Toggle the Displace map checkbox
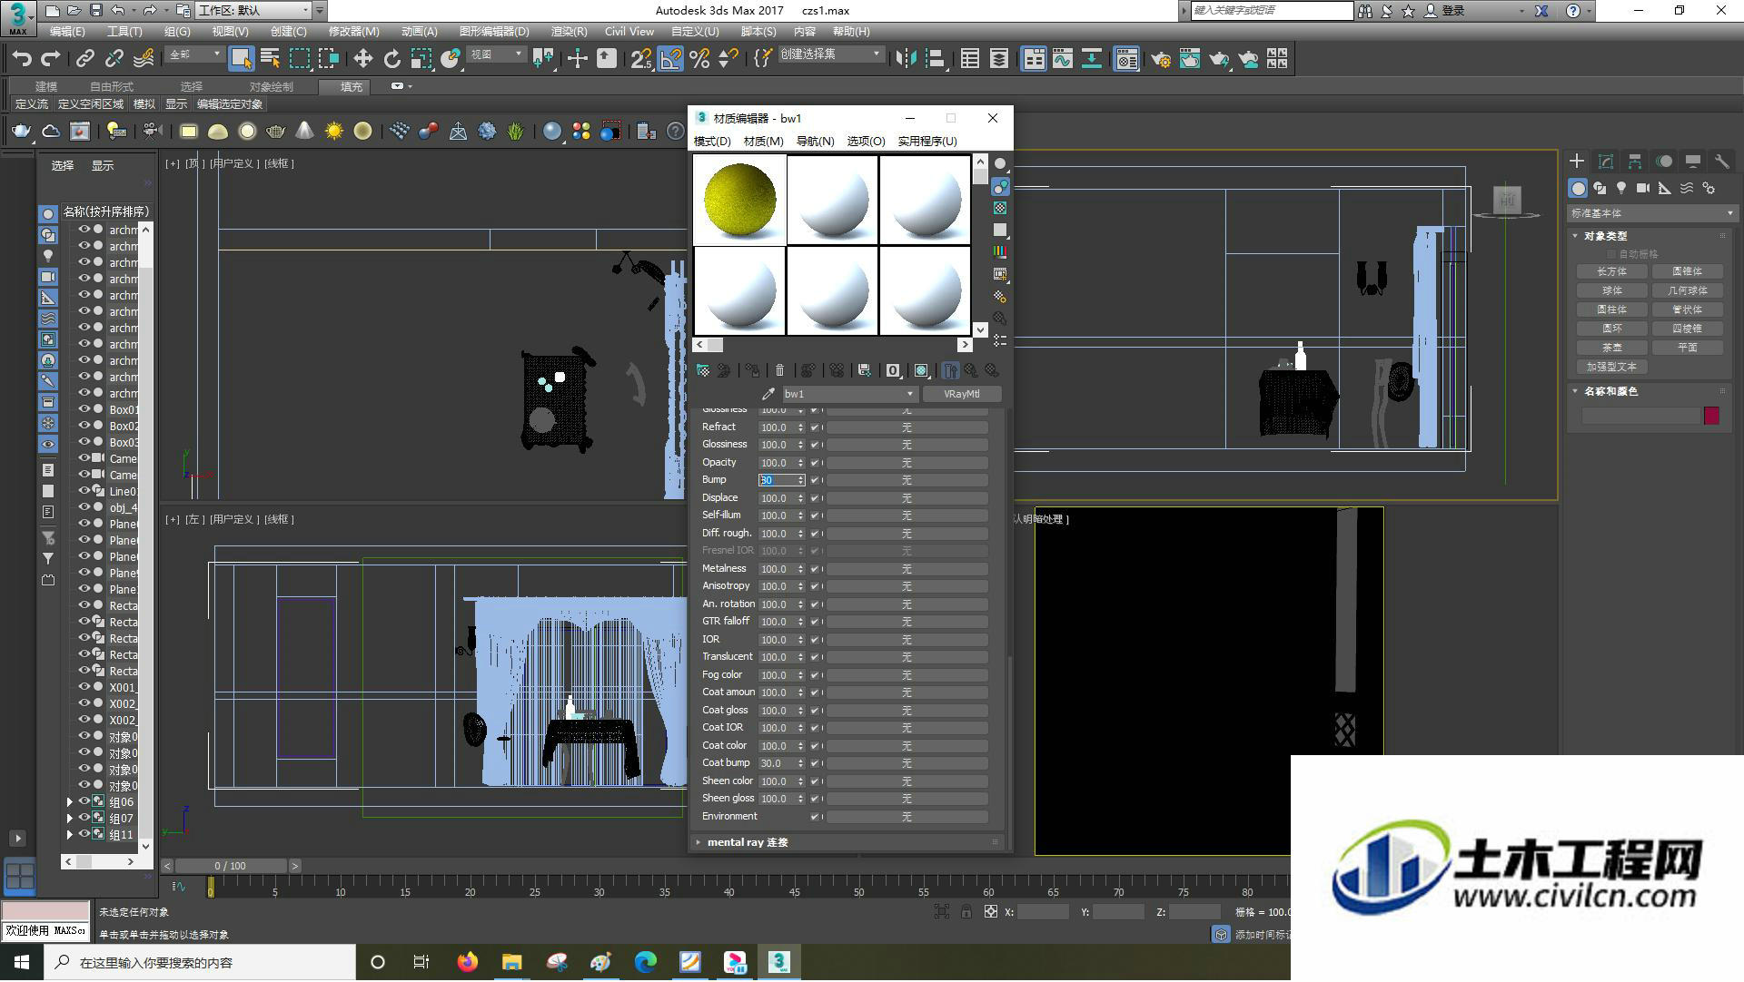1744x982 pixels. point(815,498)
